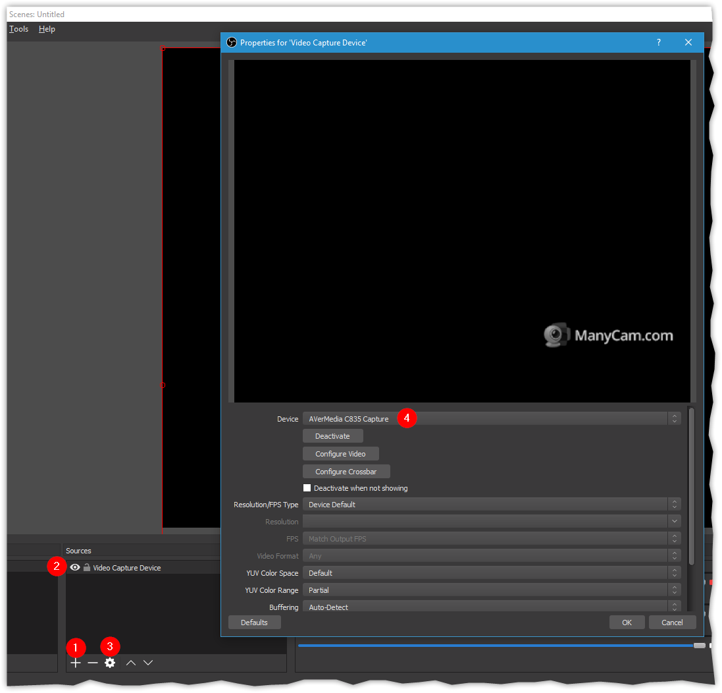Viewport: 722px width, 693px height.
Task: Close the Properties dialog with the X
Action: pos(688,42)
